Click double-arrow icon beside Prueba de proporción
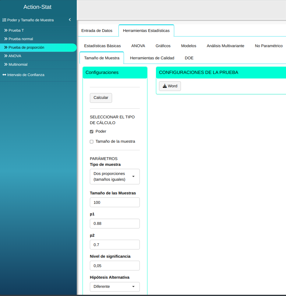Image resolution: width=286 pixels, height=296 pixels. pos(6,47)
